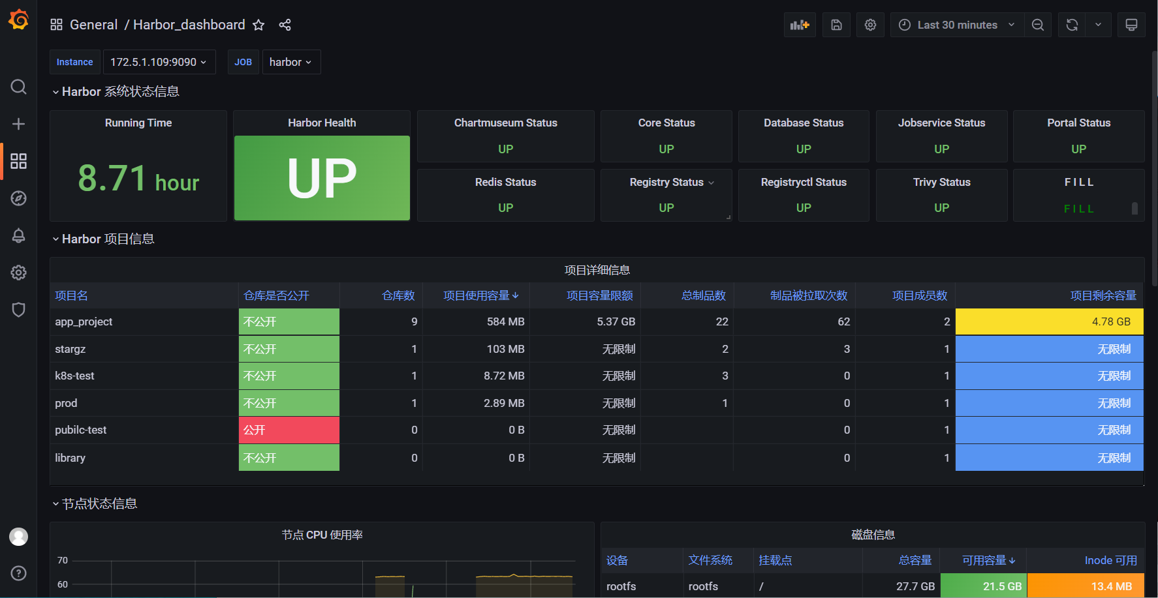Open the Help question mark icon
The height and width of the screenshot is (598, 1158).
click(x=18, y=573)
